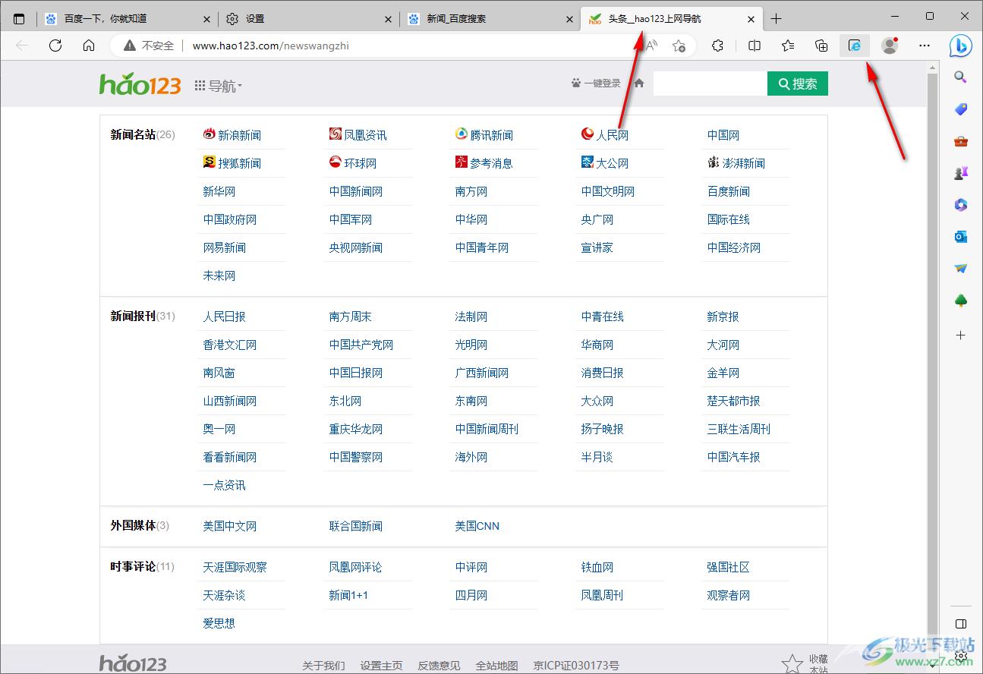Image resolution: width=983 pixels, height=674 pixels.
Task: Open the sidebar shopping tag icon
Action: [x=960, y=109]
